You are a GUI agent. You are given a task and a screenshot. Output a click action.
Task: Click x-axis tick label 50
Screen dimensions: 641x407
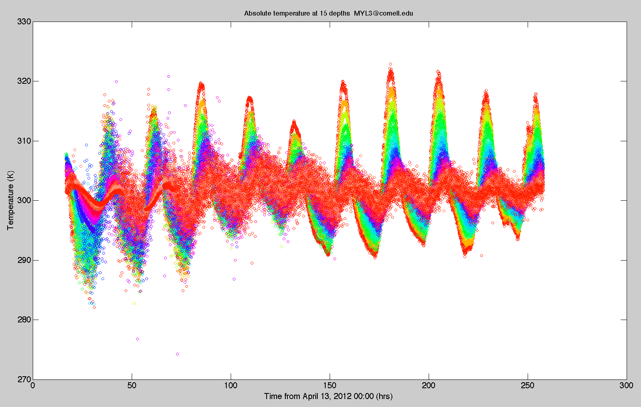coord(132,385)
